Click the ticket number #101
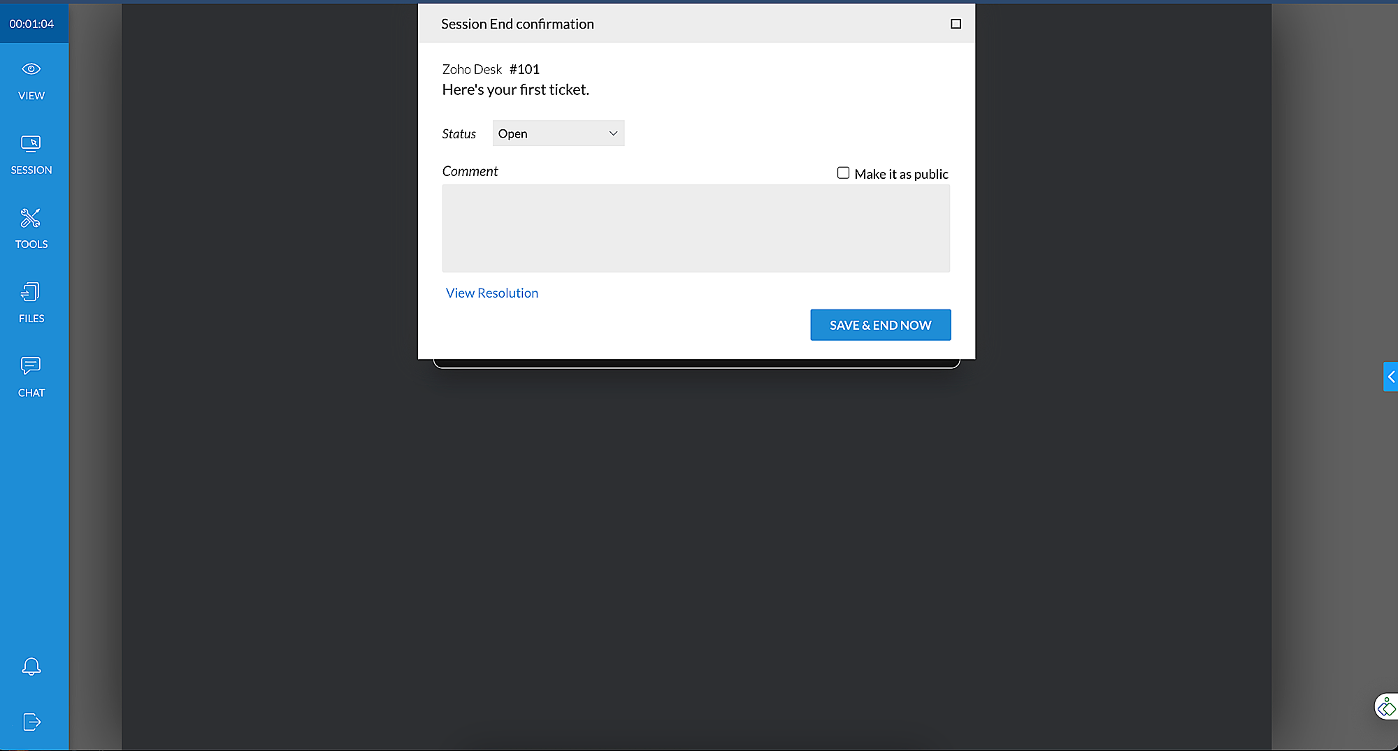1398x751 pixels. click(524, 69)
